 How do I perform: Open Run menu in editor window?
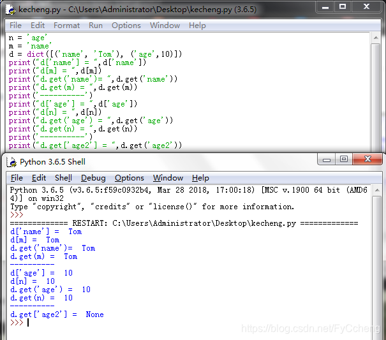tap(96, 26)
